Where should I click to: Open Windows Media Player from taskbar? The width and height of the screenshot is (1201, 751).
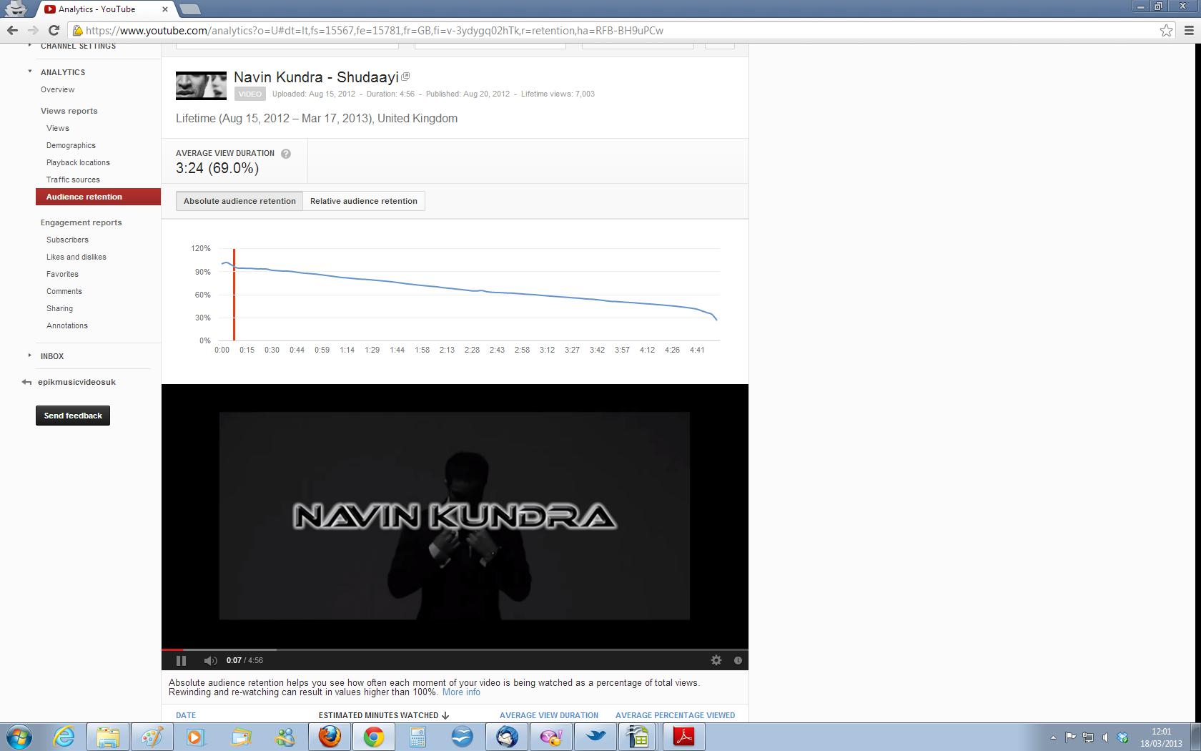(x=196, y=736)
